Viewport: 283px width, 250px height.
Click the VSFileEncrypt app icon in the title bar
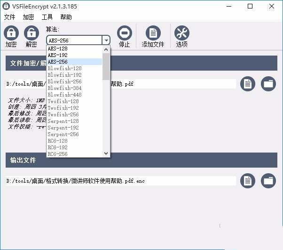(6, 6)
